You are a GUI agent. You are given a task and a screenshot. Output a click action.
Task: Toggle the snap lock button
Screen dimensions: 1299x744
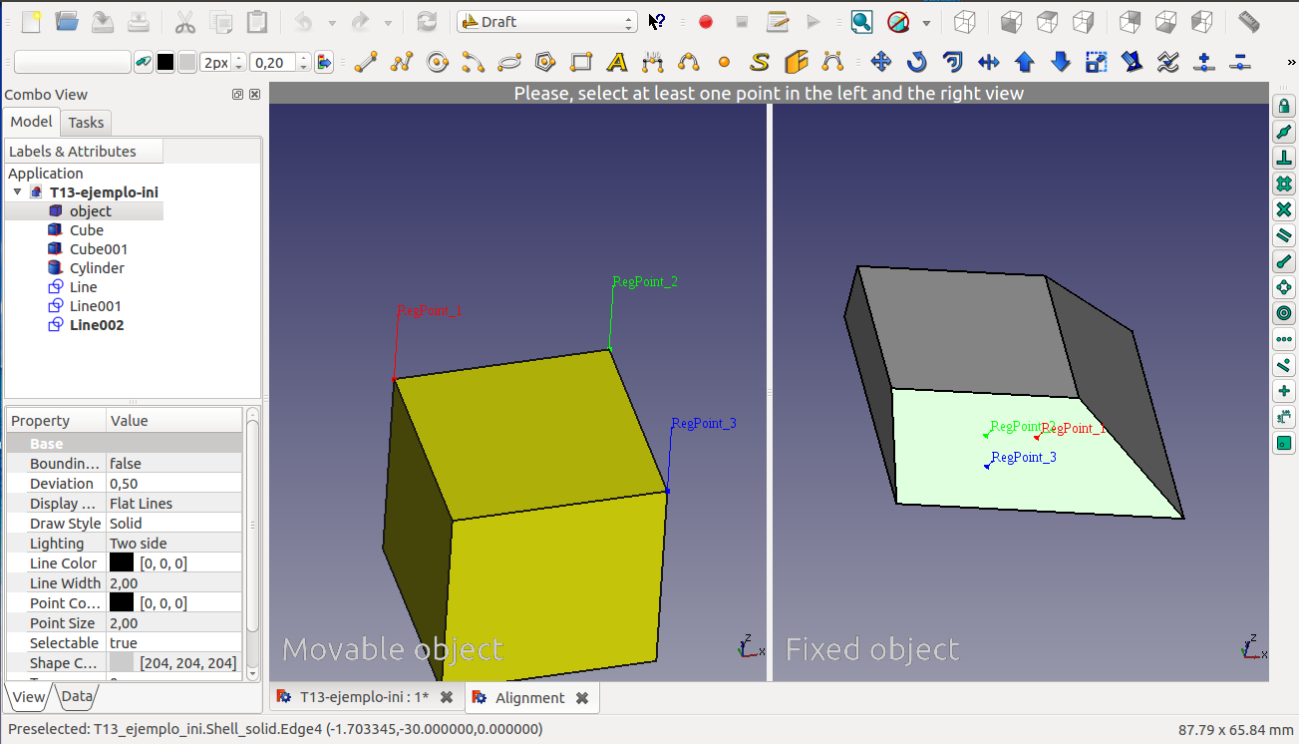click(x=1284, y=106)
